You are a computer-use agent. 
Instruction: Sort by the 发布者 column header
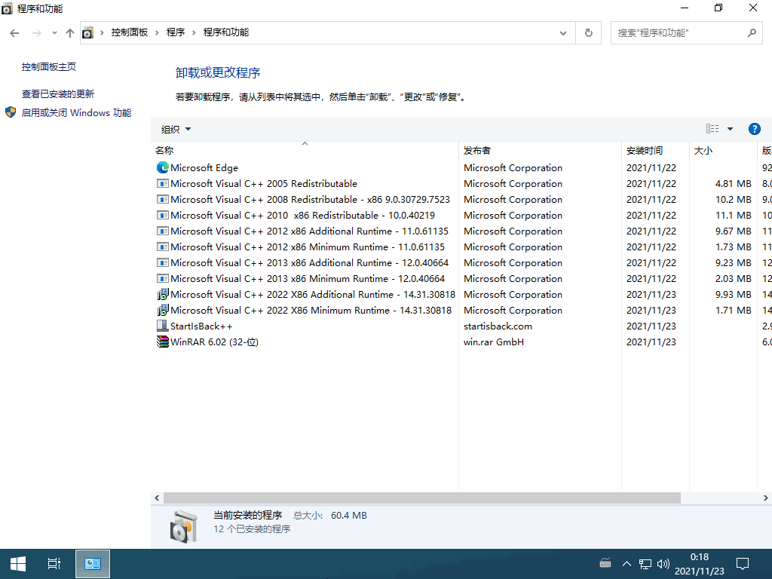pyautogui.click(x=477, y=151)
